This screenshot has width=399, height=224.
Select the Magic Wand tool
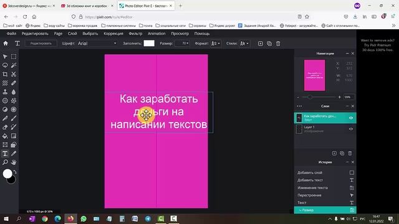pos(14,65)
